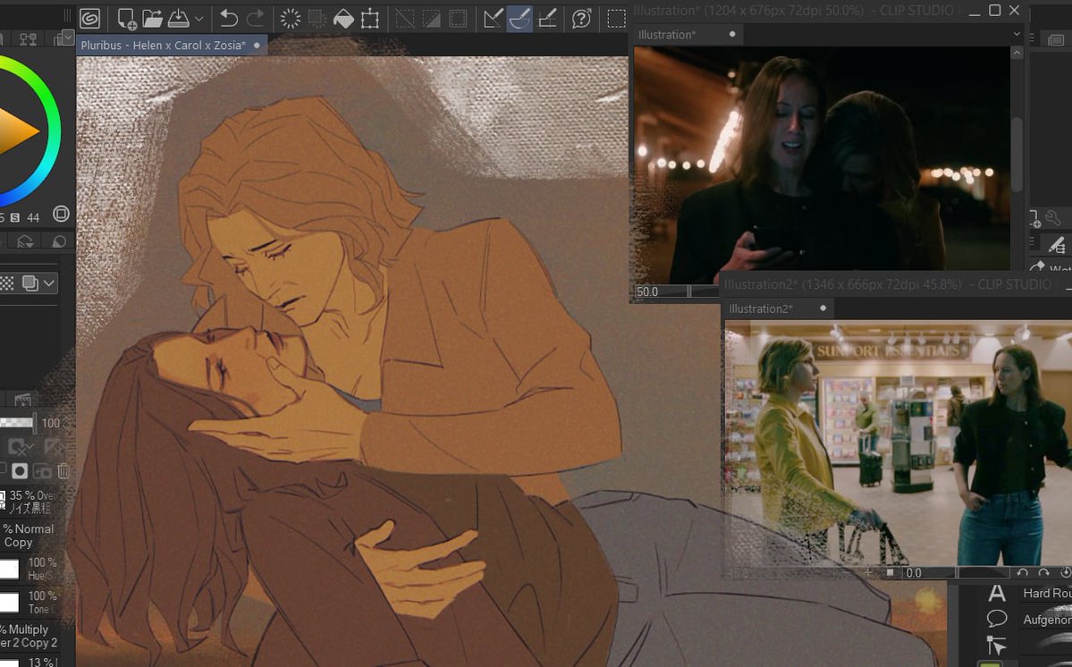This screenshot has width=1072, height=667.
Task: Undo the last stroke
Action: coord(229,19)
